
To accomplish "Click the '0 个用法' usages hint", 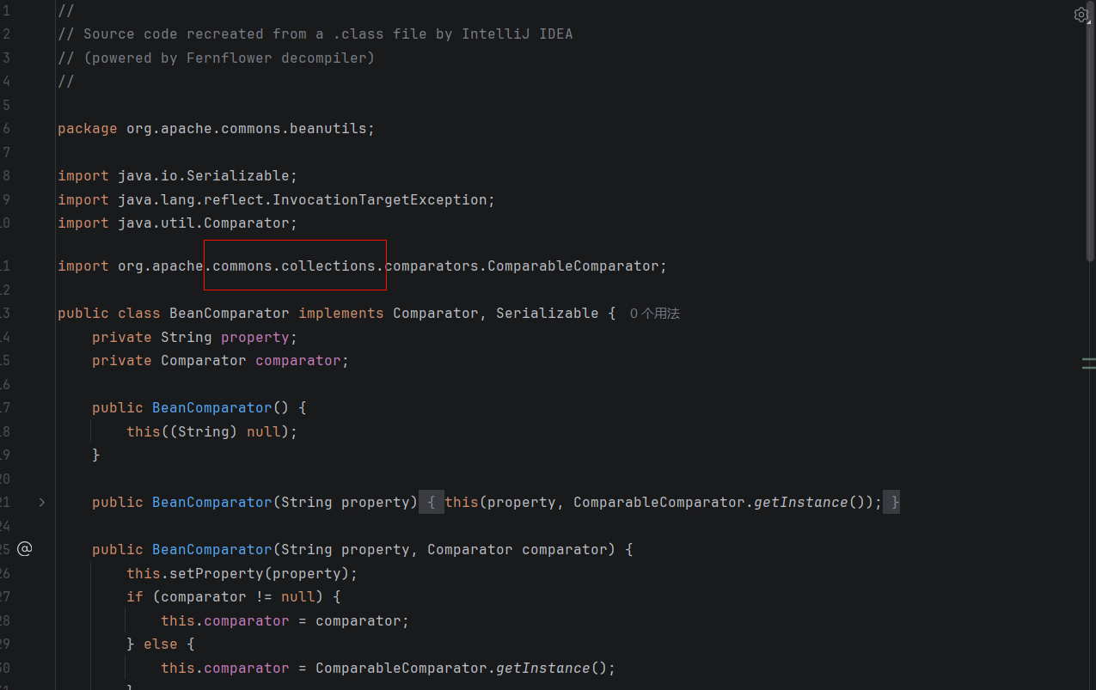I will tap(654, 314).
